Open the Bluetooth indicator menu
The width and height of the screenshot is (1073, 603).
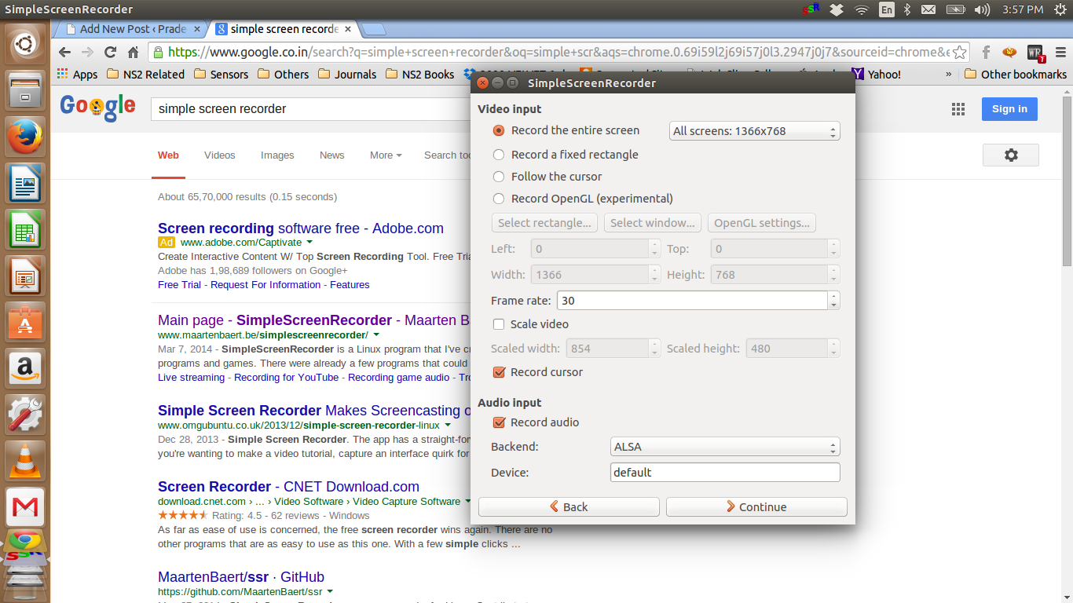[906, 9]
